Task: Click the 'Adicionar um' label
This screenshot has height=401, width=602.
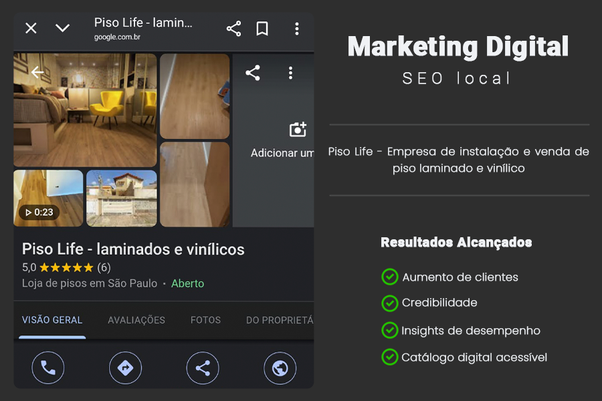Action: click(282, 153)
